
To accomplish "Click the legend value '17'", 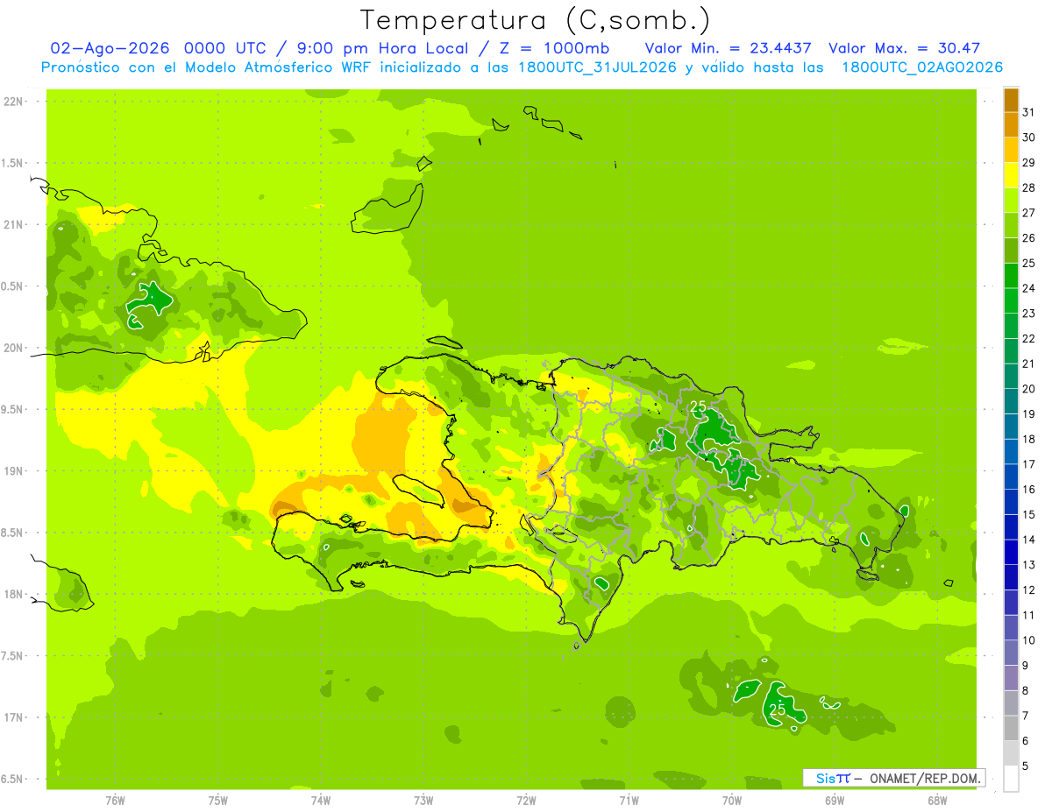I will 1029,465.
